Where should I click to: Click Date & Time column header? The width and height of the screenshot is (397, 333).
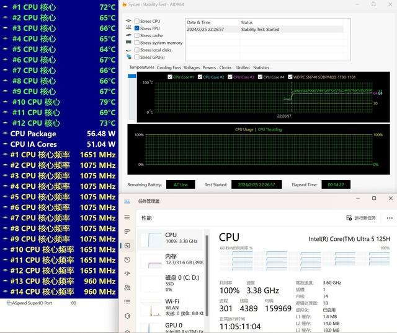pos(212,22)
